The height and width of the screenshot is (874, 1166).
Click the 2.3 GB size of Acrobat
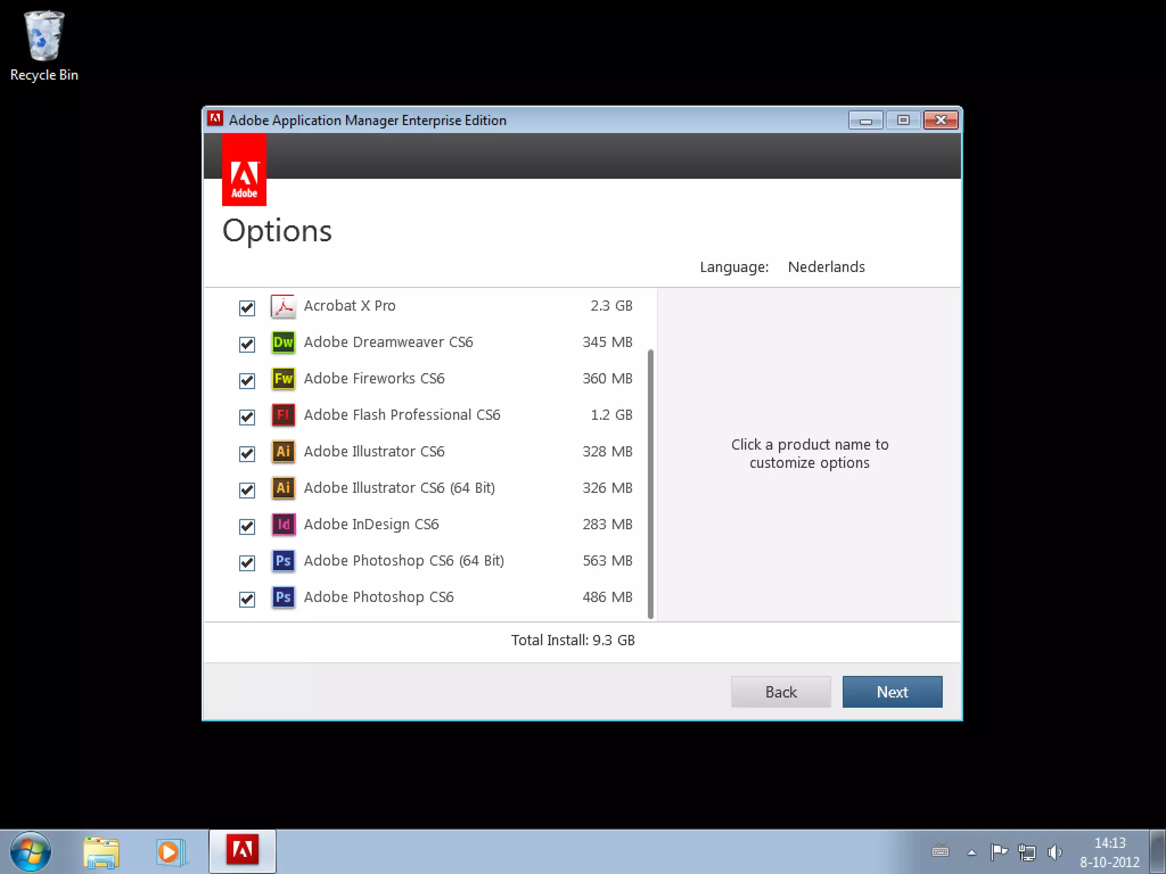(611, 306)
